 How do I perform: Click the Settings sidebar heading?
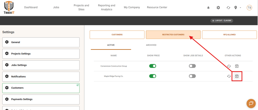tap(8, 32)
